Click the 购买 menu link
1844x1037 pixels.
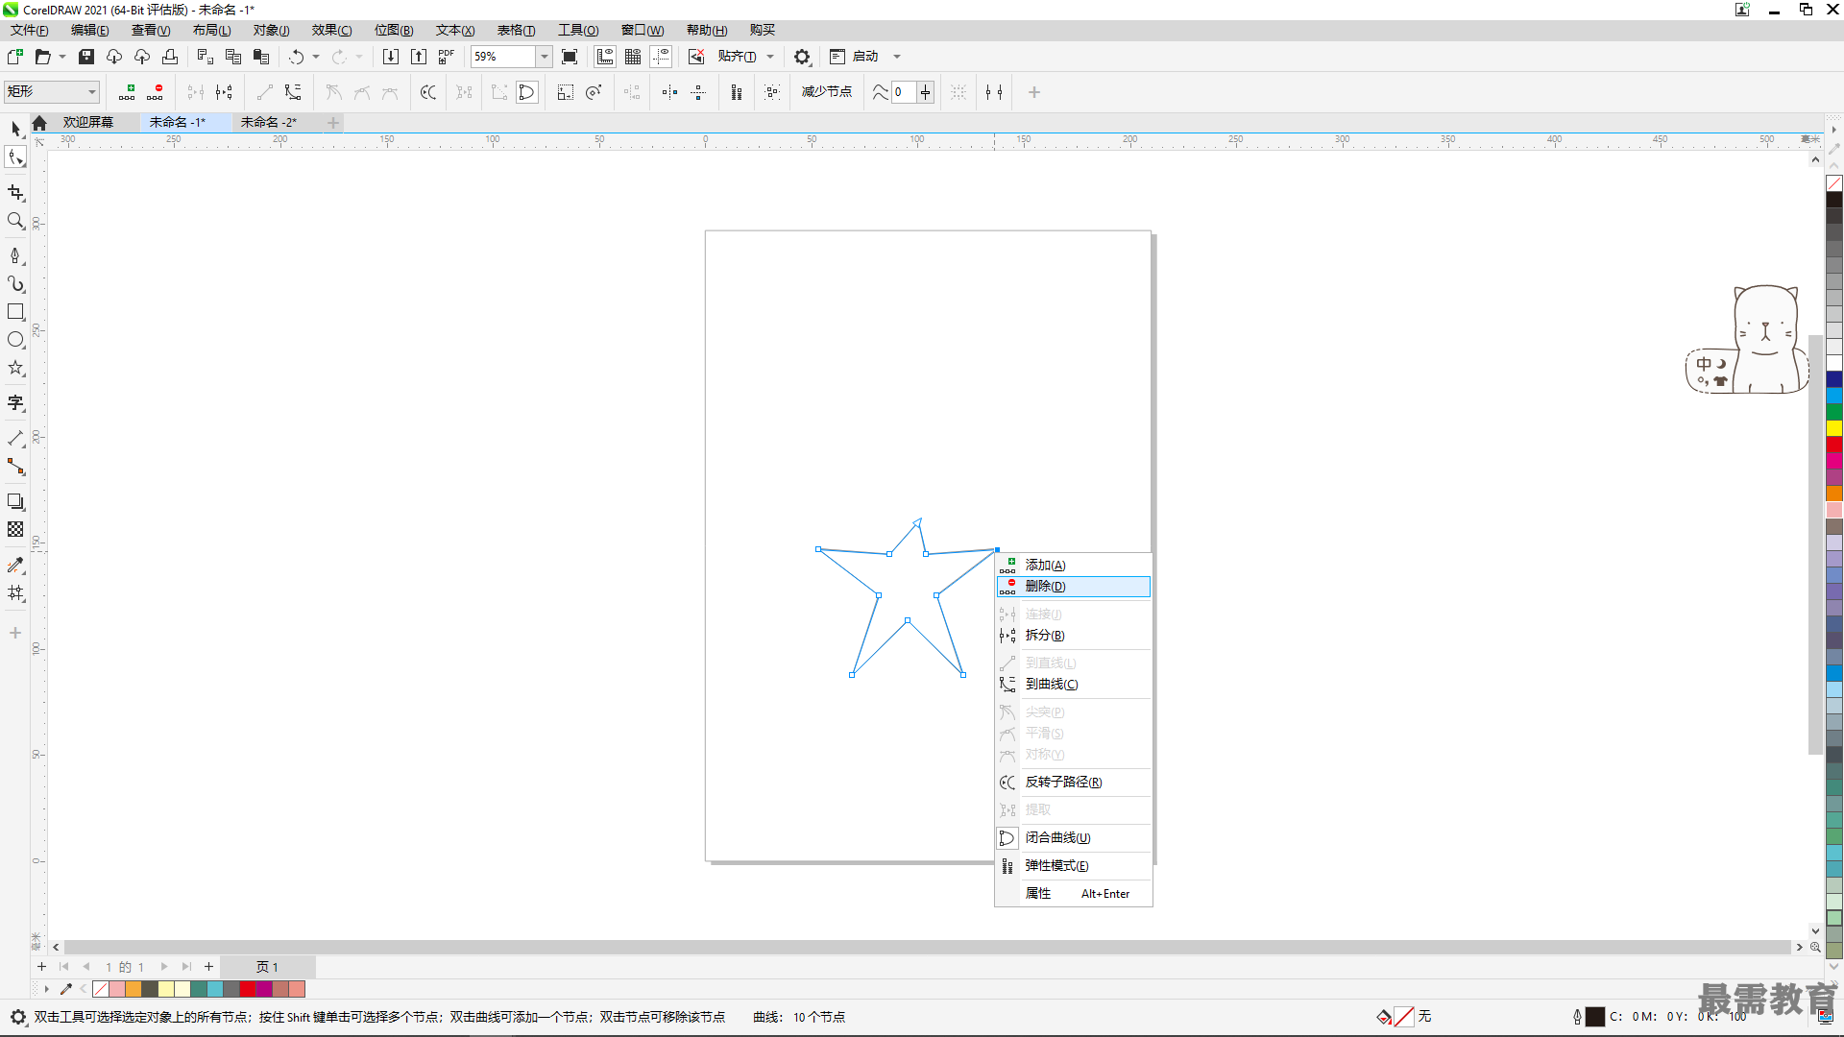coord(762,31)
